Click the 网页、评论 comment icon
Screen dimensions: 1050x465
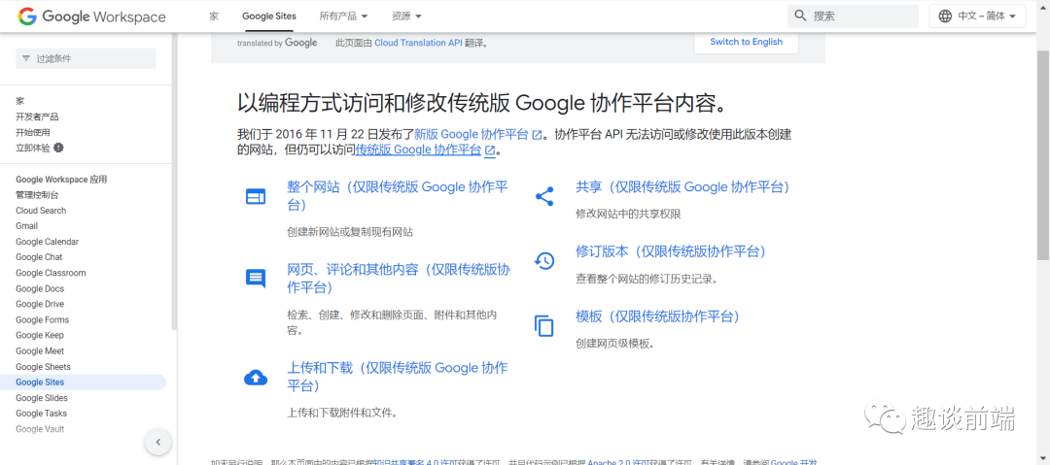point(255,279)
